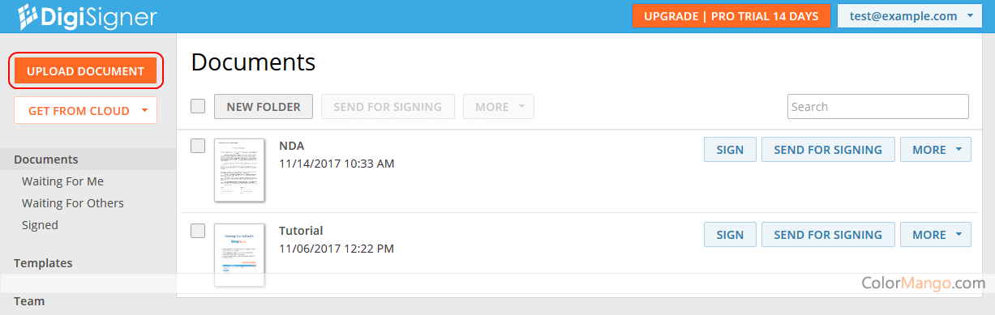
Task: Click the Upload Document button
Action: coord(85,71)
